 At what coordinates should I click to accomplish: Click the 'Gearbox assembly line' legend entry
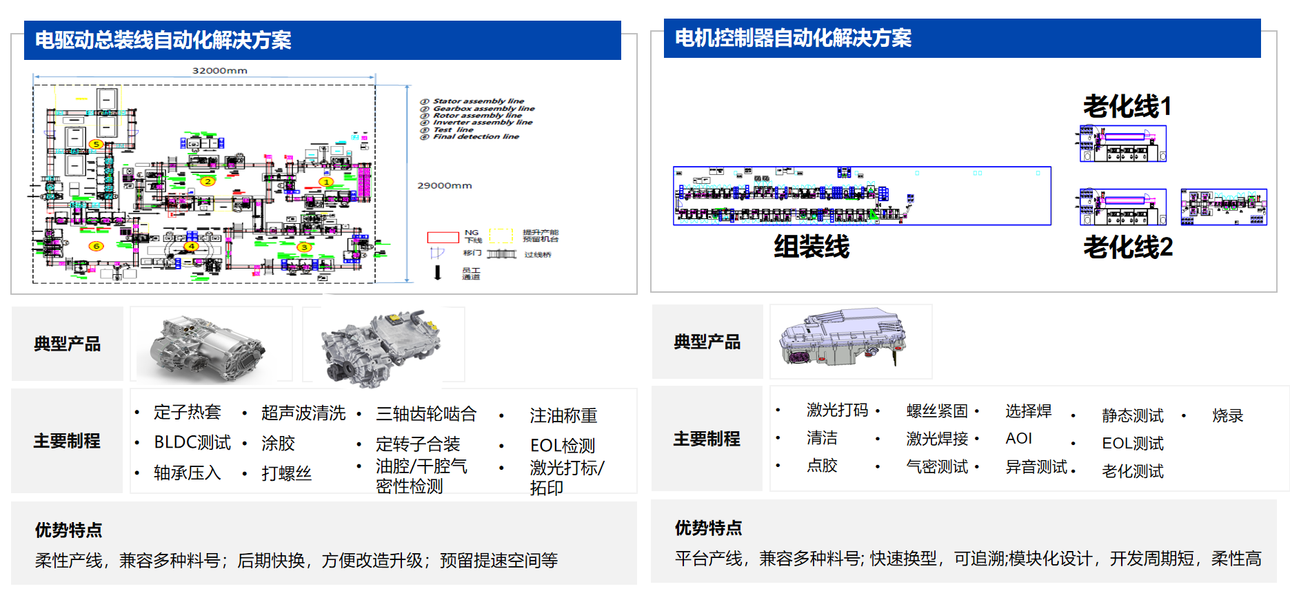(x=477, y=108)
